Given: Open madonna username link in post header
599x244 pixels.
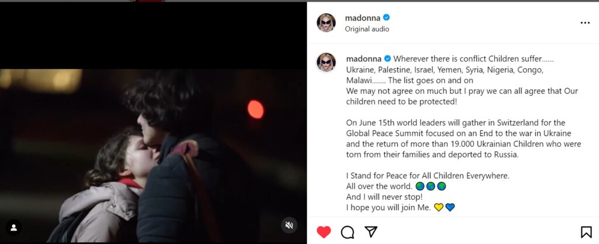Looking at the screenshot, I should click(x=363, y=18).
